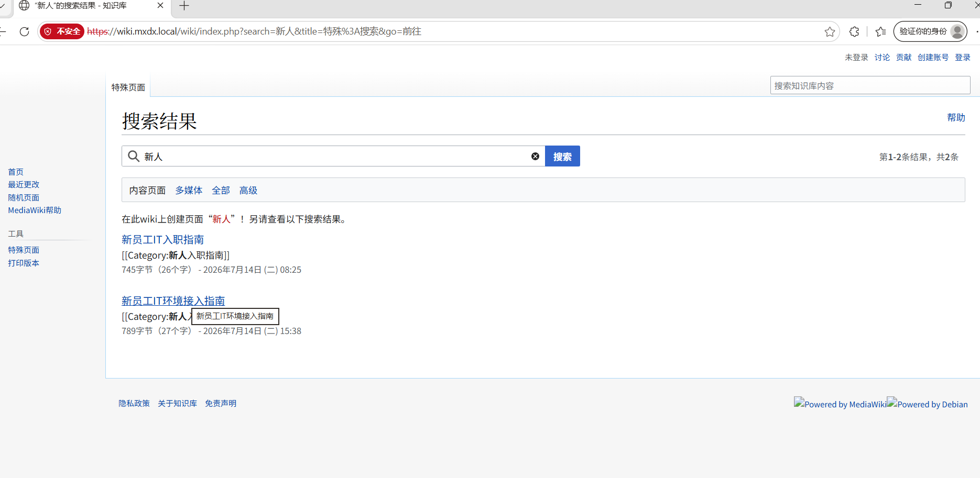Screen dimensions: 980x478
Task: Select the 内容页面 search profile tab
Action: (147, 191)
